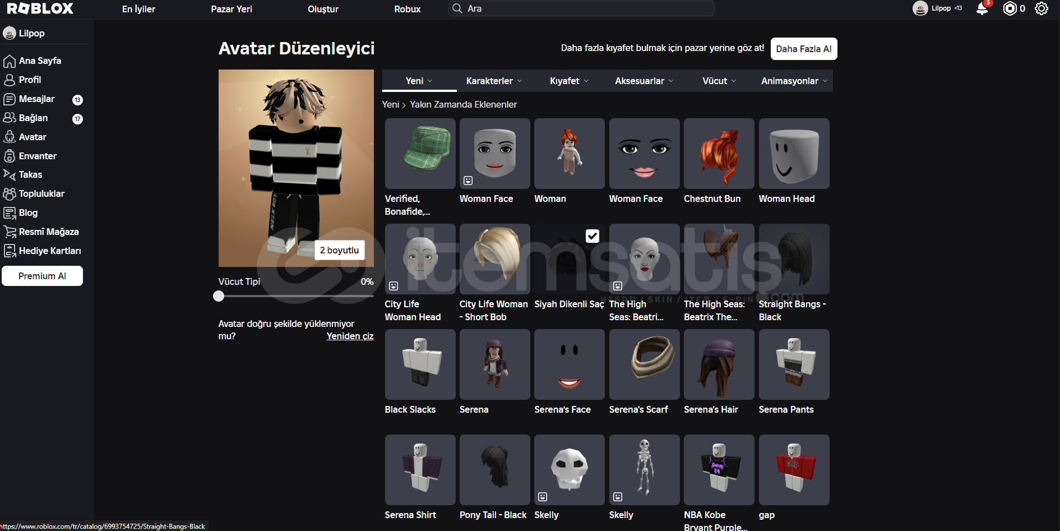Screen dimensions: 1060x531
Task: Expand the Karakterler dropdown
Action: pyautogui.click(x=494, y=81)
